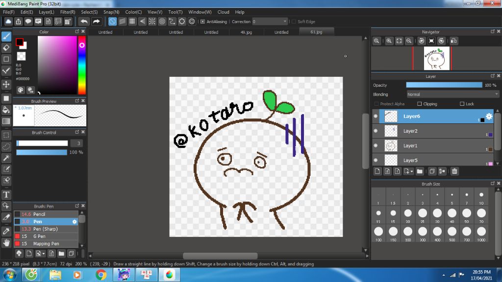Open snap settings gear in toolbar
Screen dimensions: 502x282
click(x=192, y=22)
